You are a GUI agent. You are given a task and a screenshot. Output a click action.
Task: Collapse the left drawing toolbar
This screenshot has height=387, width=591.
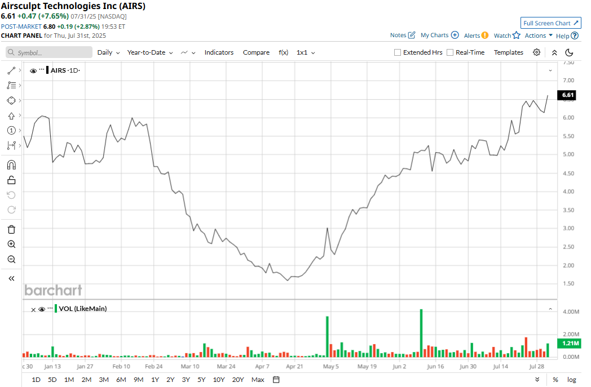[11, 279]
